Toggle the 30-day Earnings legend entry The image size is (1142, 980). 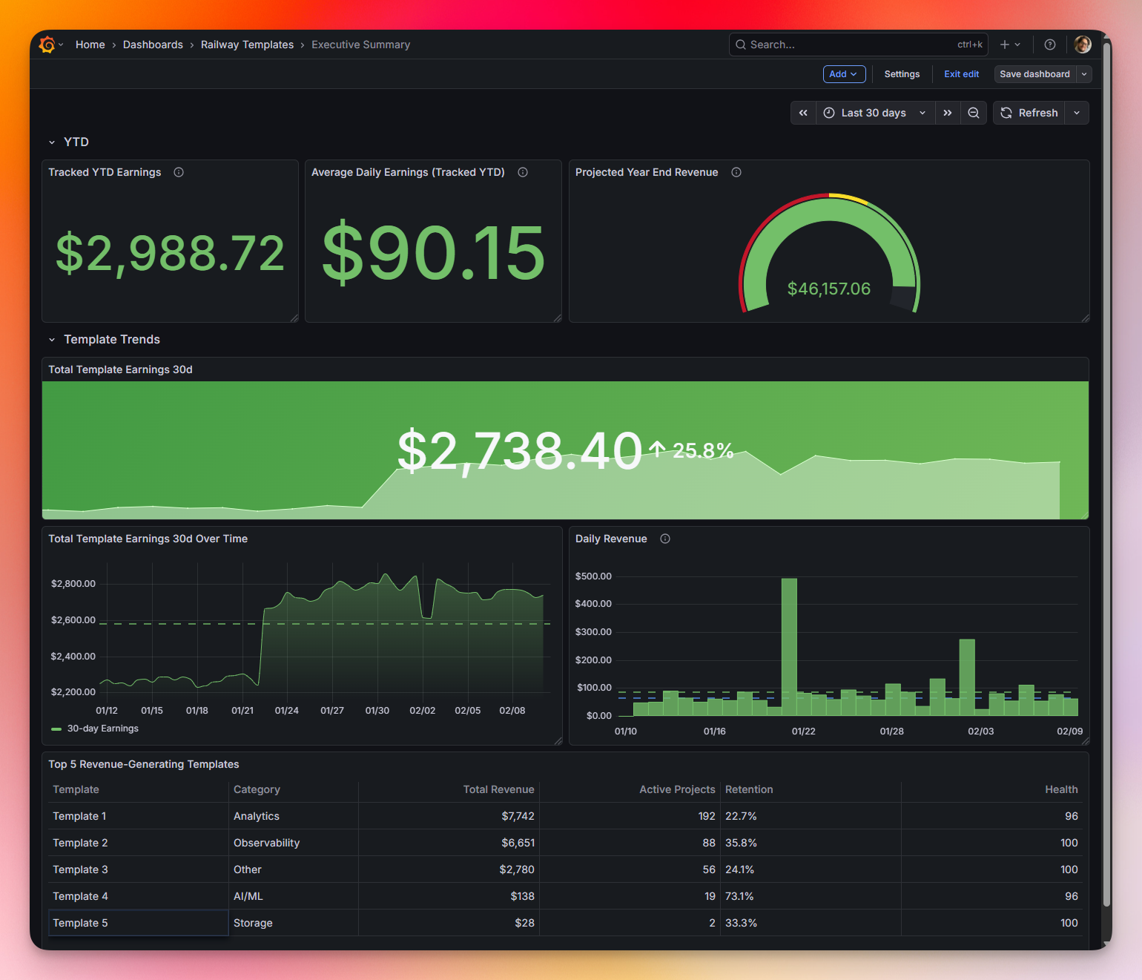tap(102, 729)
